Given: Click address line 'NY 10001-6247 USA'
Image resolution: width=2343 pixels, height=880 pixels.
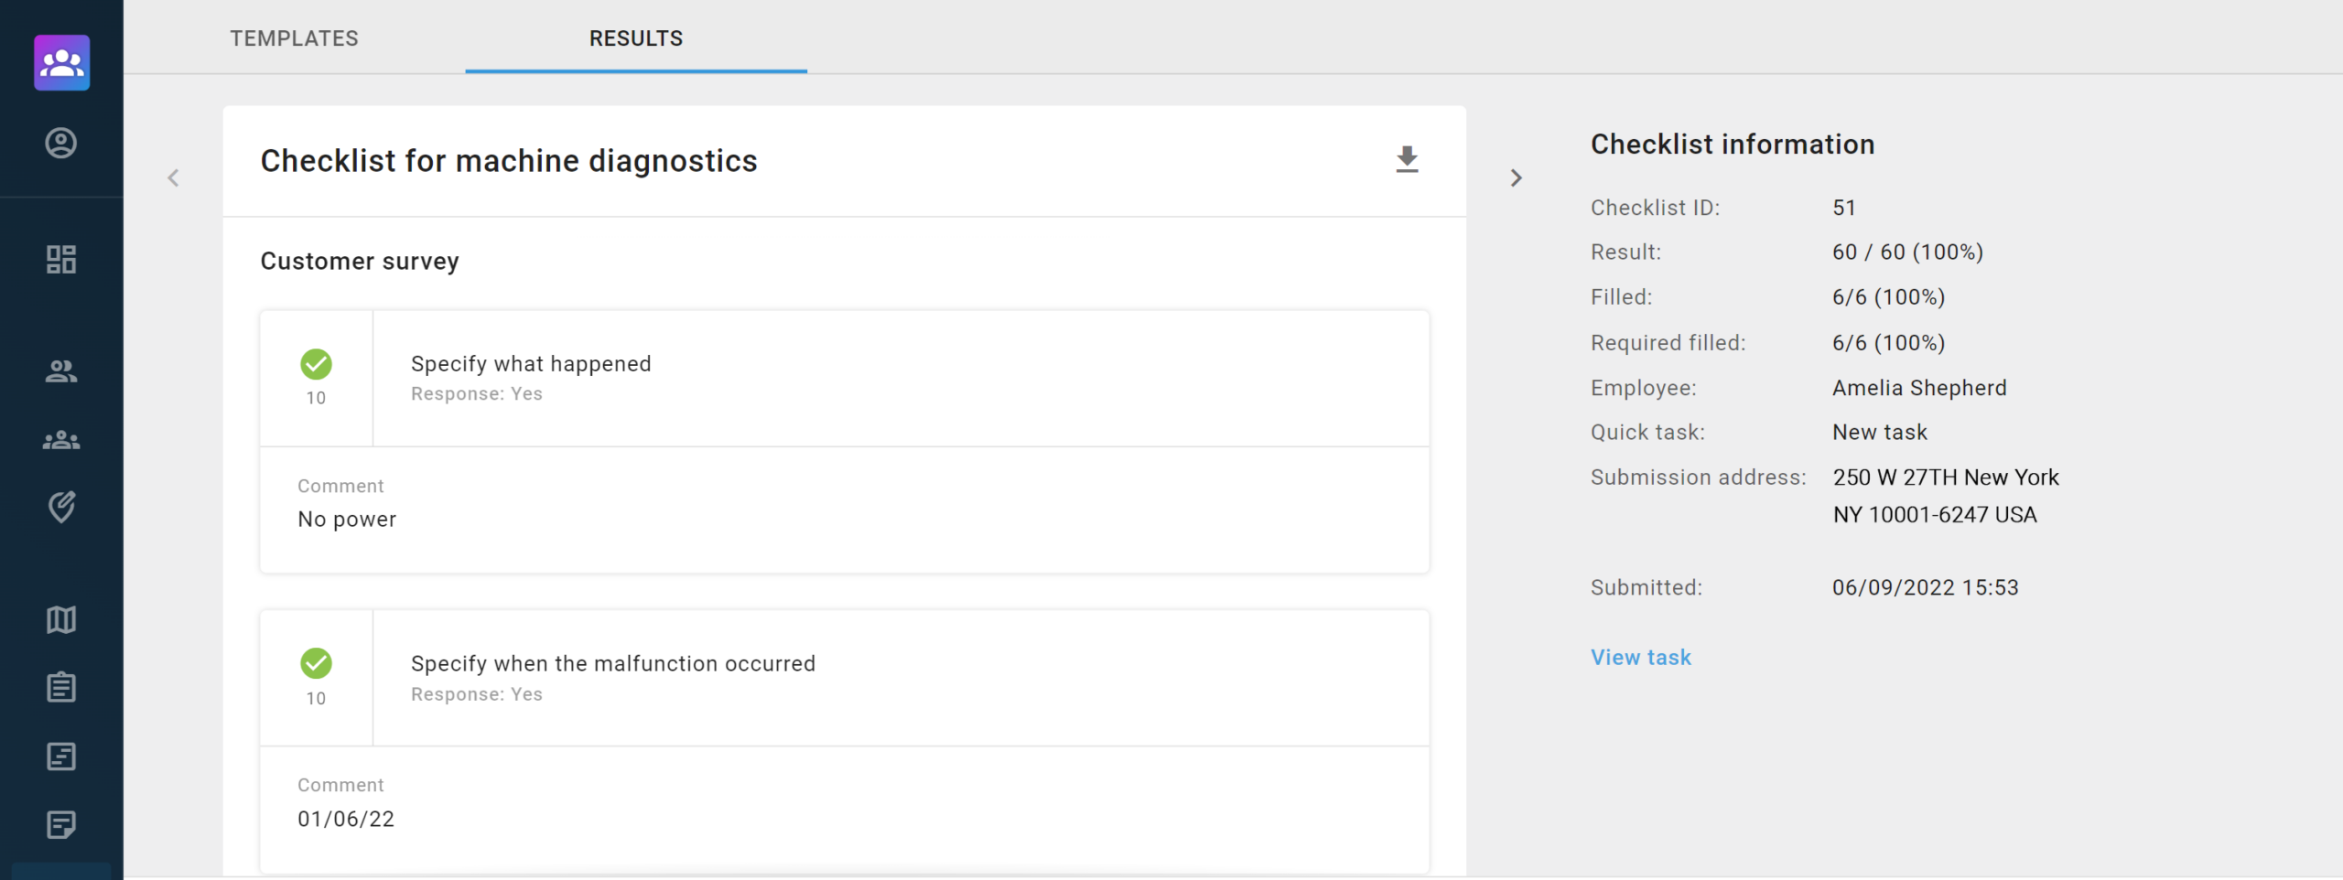Looking at the screenshot, I should pyautogui.click(x=1935, y=515).
